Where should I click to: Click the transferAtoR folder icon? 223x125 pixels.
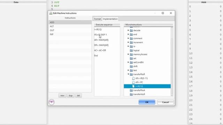point(131,94)
